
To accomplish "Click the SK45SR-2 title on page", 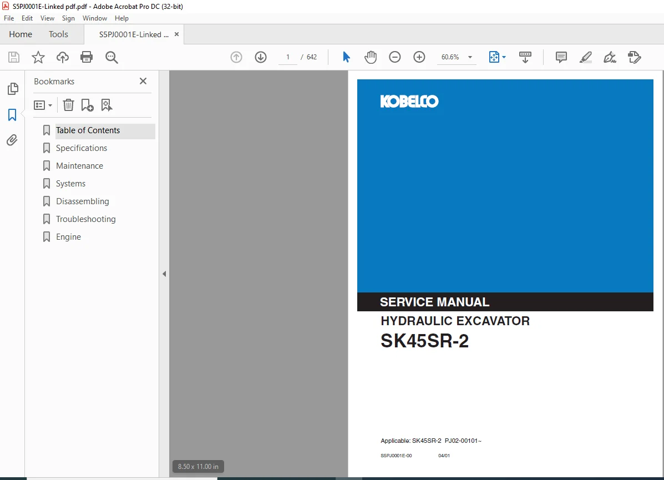I will tap(424, 341).
